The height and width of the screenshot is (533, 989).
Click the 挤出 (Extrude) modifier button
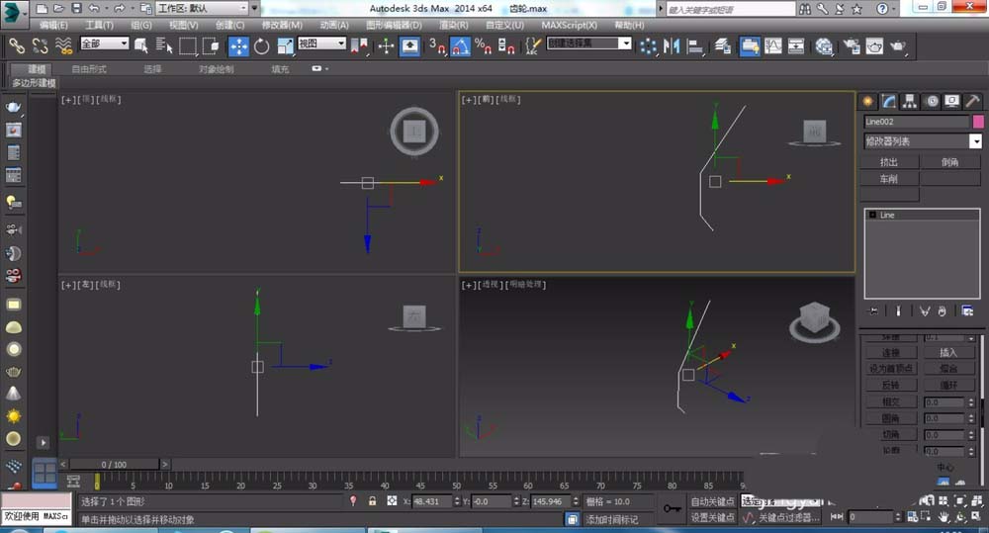coord(890,162)
